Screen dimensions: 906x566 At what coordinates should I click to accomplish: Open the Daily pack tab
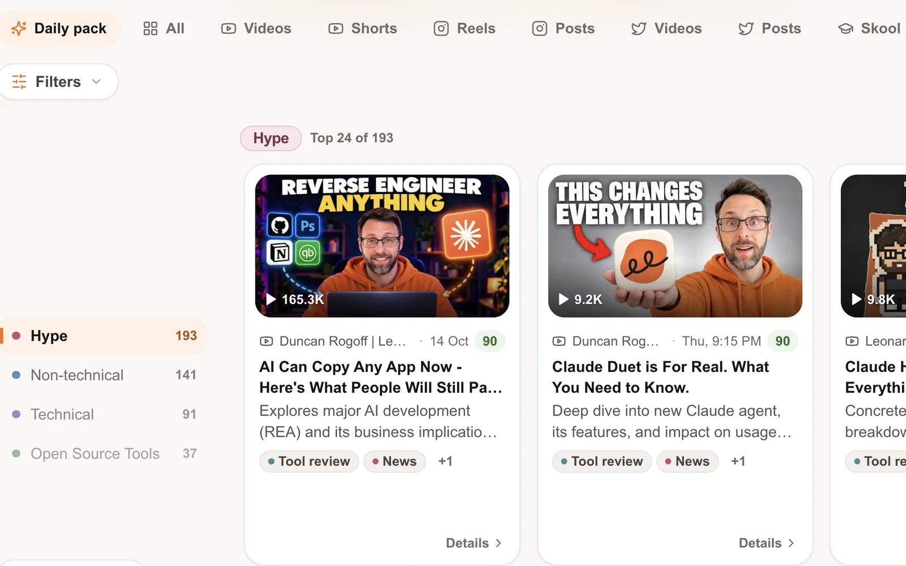pos(59,28)
